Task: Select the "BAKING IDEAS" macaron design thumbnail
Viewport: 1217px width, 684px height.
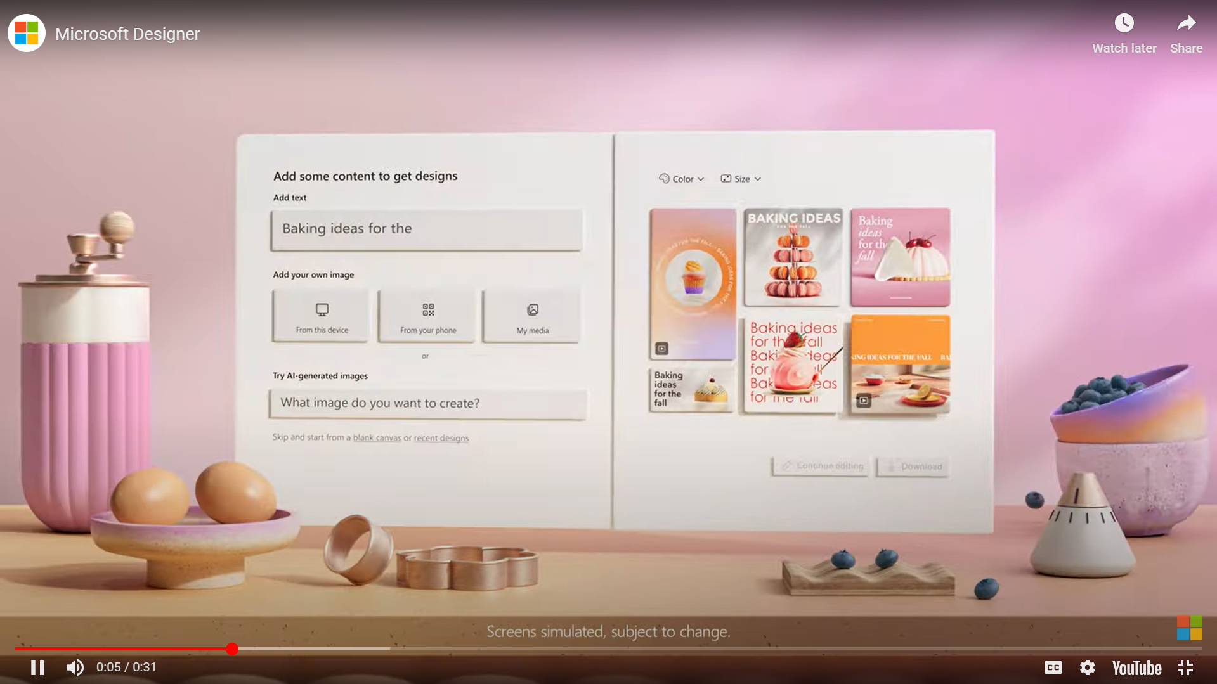Action: click(793, 256)
